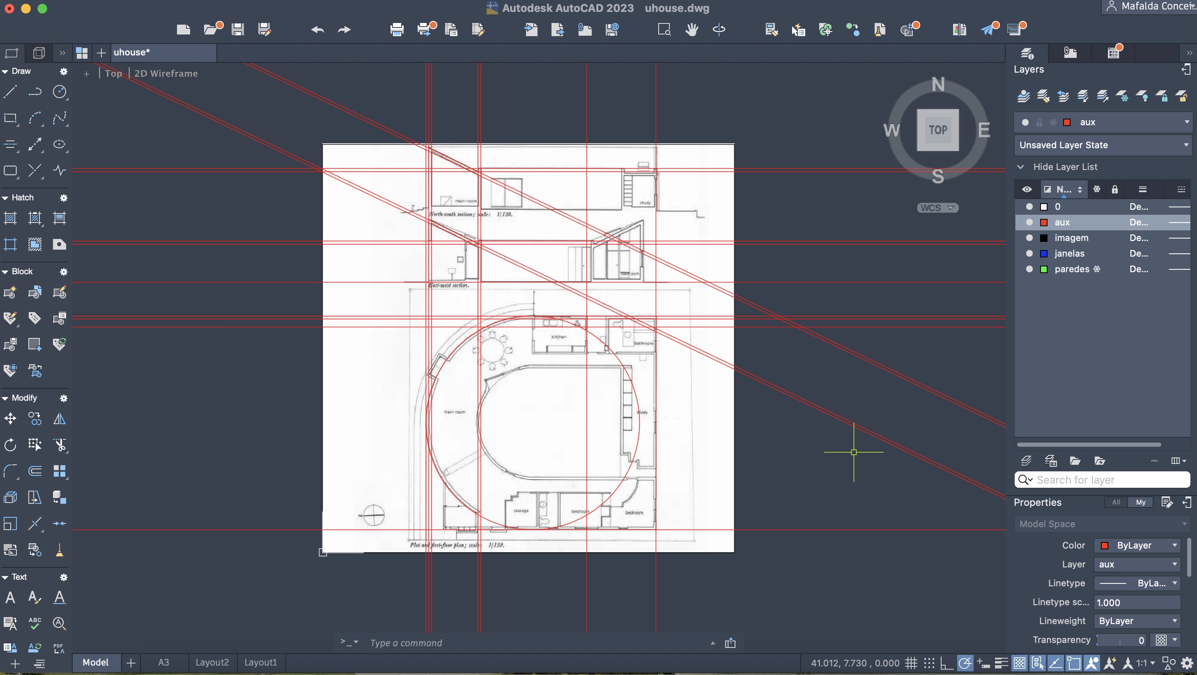Activate the Pan hand tool
The width and height of the screenshot is (1197, 675).
tap(692, 30)
